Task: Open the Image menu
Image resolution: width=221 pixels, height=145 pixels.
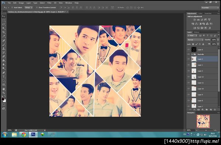Action: (21, 3)
